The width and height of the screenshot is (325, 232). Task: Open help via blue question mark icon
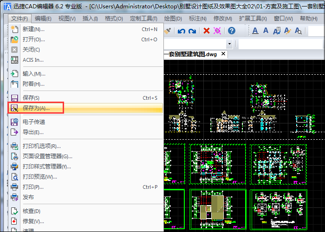232,31
